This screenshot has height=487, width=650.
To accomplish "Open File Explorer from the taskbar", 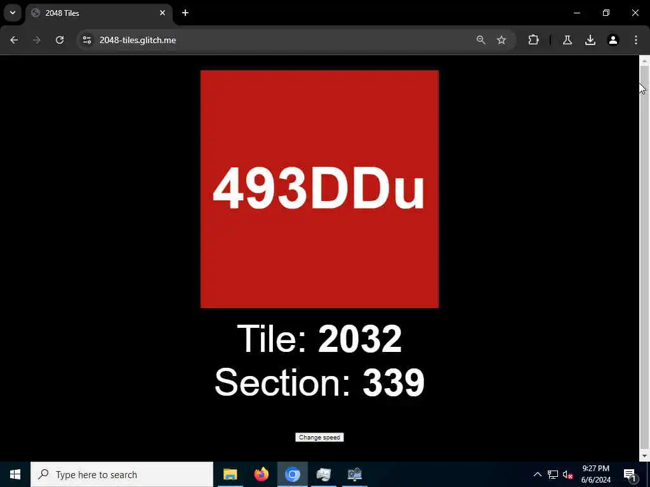I will click(230, 474).
